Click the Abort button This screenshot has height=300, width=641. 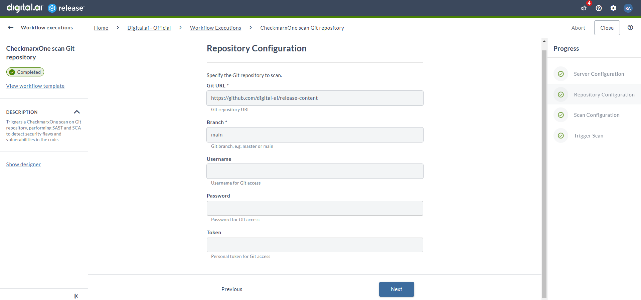coord(578,28)
